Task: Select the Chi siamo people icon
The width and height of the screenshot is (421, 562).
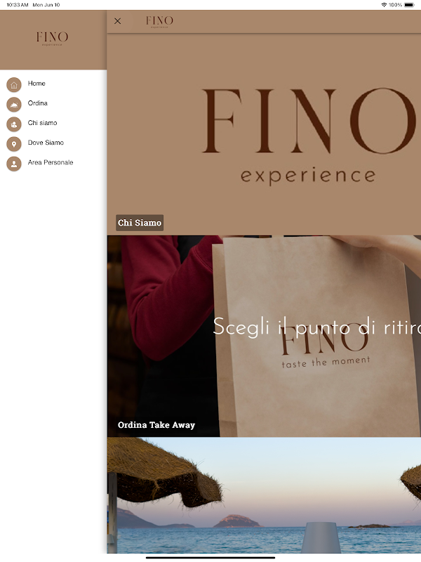Action: click(14, 124)
